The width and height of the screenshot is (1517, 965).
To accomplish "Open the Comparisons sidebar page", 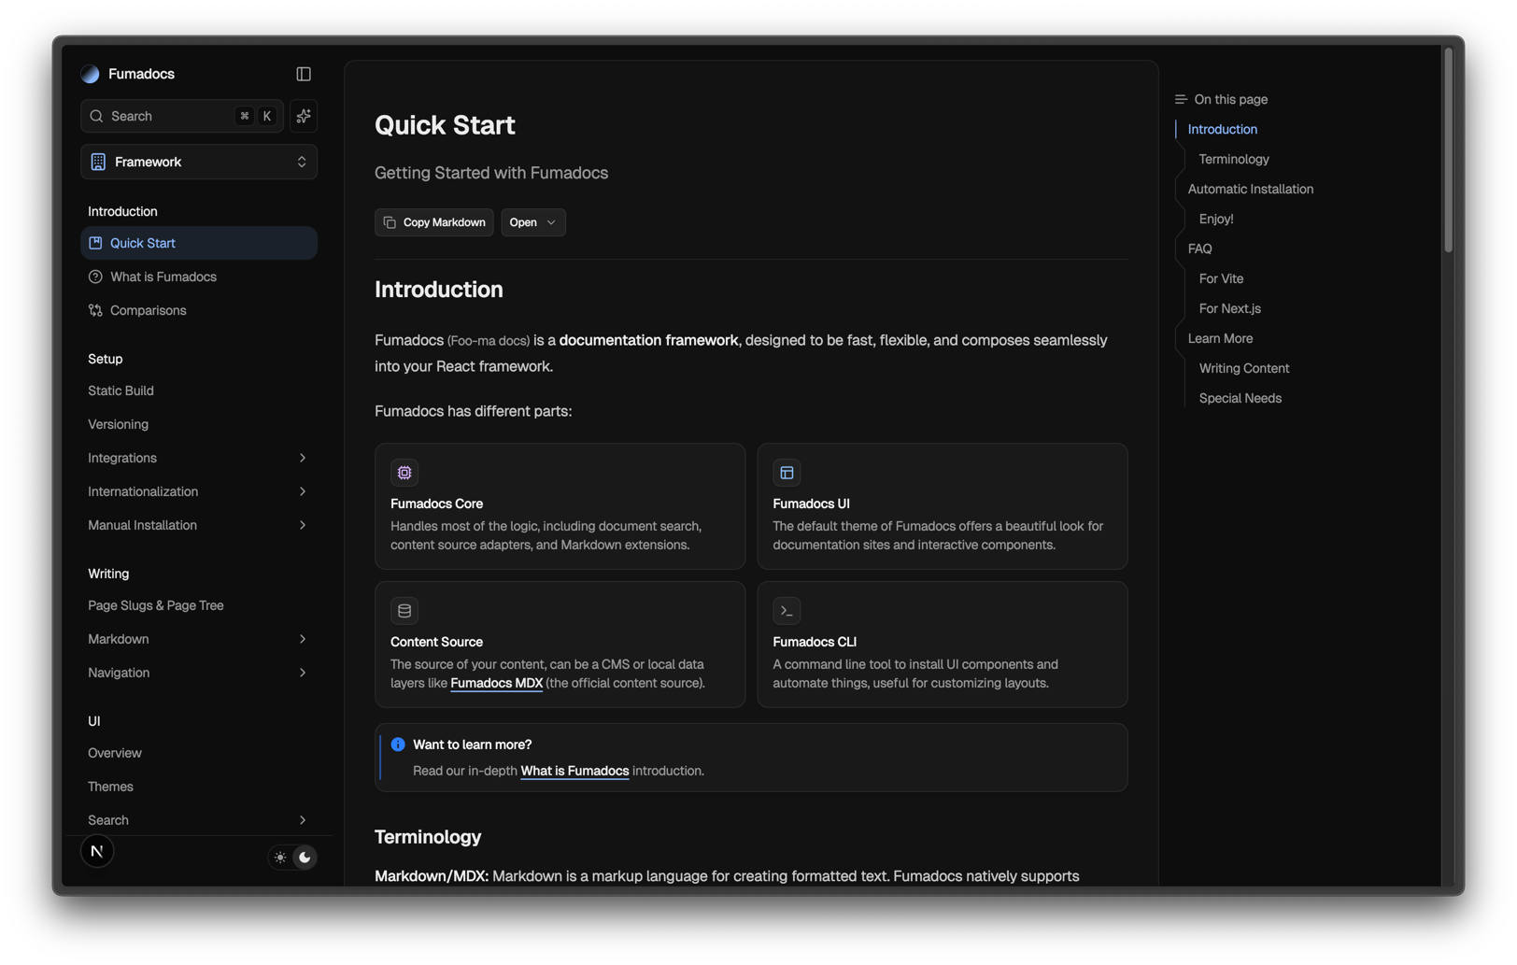I will [148, 310].
